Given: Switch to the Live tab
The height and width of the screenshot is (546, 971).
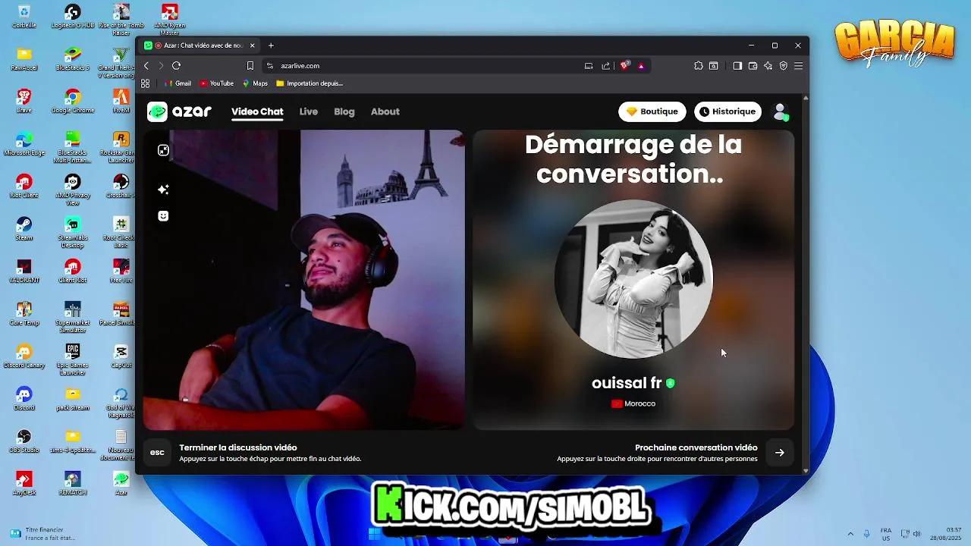Looking at the screenshot, I should pos(309,111).
